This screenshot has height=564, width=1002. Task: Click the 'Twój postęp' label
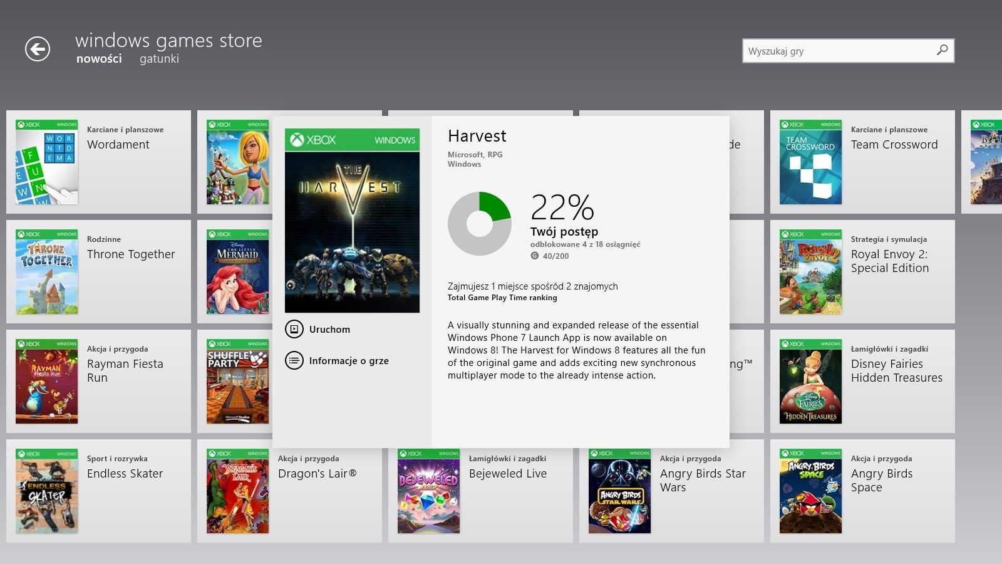[564, 232]
